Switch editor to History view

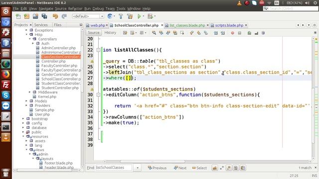coord(110,33)
